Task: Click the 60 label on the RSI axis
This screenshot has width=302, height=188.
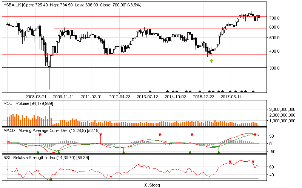Action: [271, 167]
